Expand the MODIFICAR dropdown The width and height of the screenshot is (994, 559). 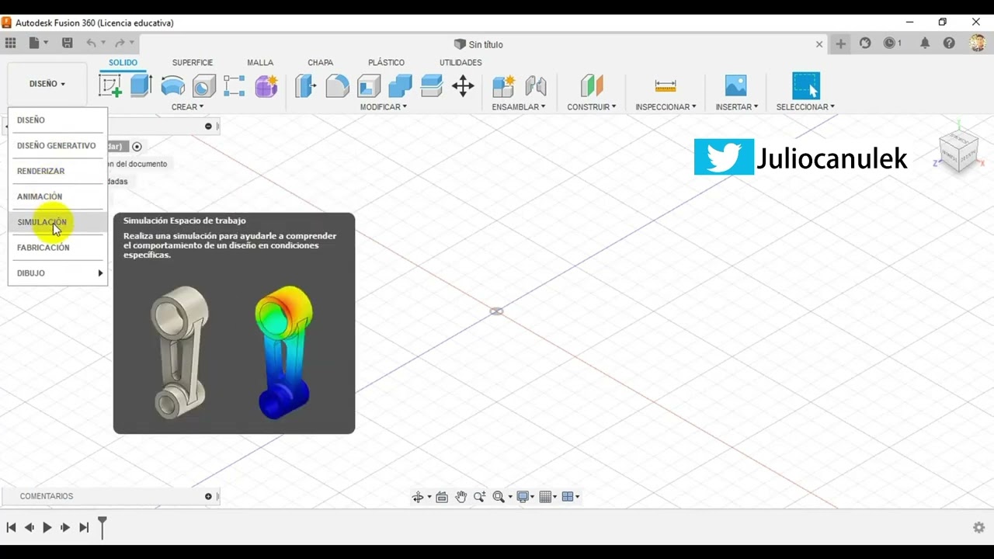point(383,107)
